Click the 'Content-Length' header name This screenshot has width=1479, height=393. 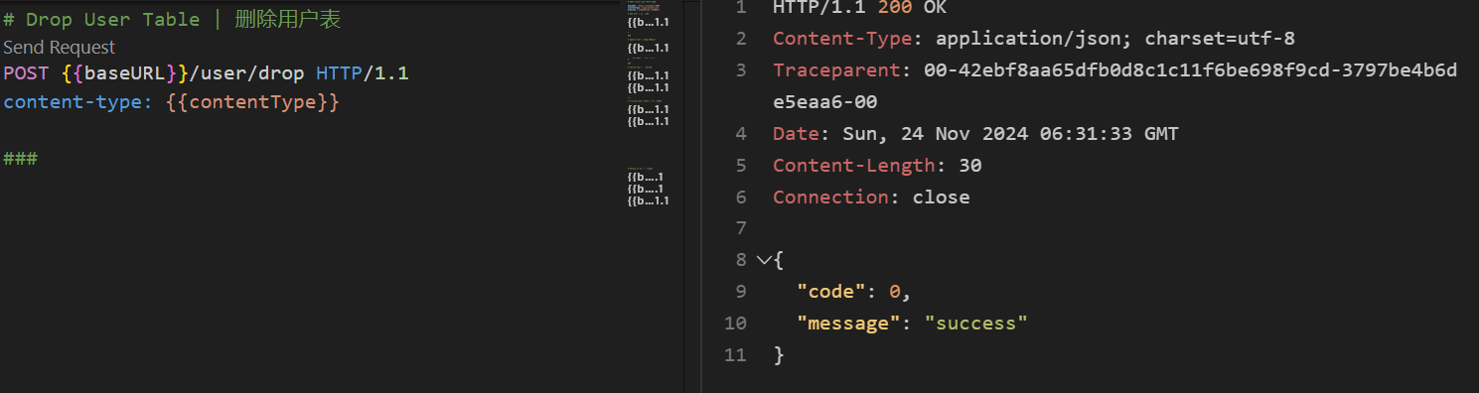click(x=854, y=165)
